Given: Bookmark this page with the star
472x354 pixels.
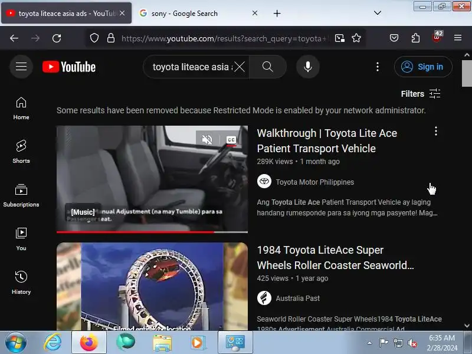Looking at the screenshot, I should tap(356, 38).
